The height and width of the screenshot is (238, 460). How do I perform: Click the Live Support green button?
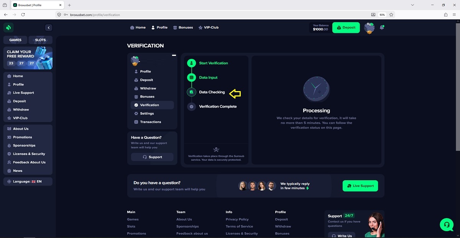pos(360,186)
